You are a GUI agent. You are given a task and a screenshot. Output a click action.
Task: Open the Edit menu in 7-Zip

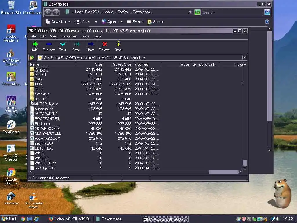pyautogui.click(x=43, y=36)
